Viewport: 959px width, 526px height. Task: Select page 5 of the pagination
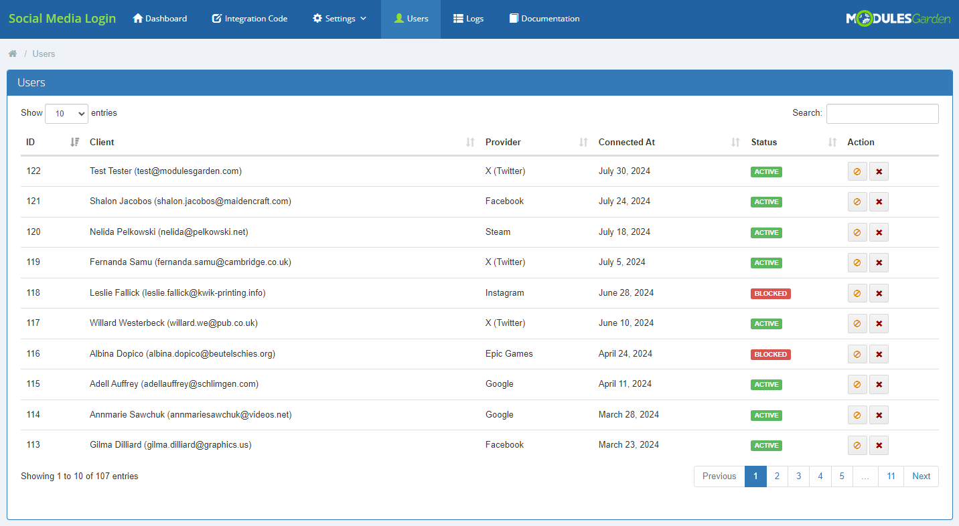(842, 476)
